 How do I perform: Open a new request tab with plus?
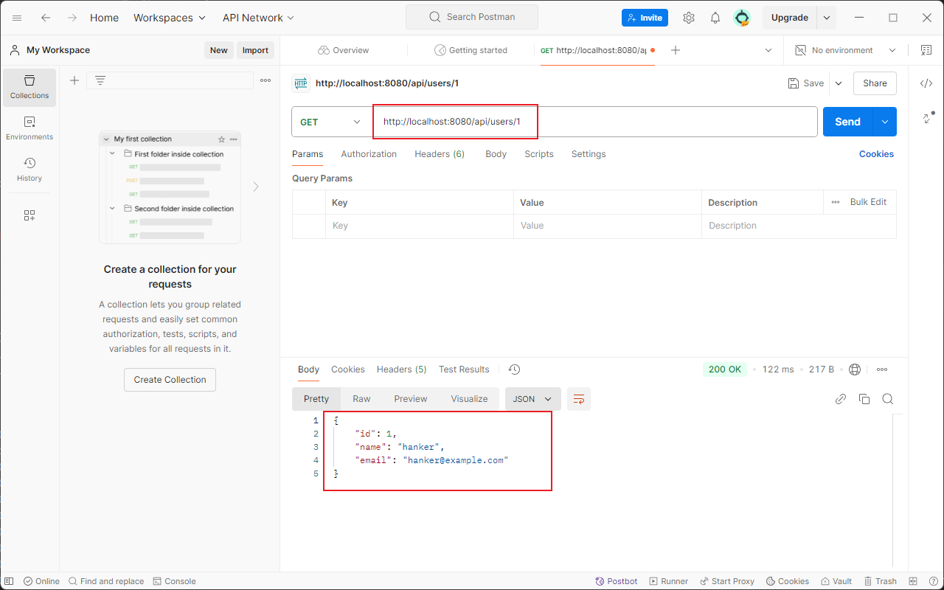pyautogui.click(x=675, y=50)
